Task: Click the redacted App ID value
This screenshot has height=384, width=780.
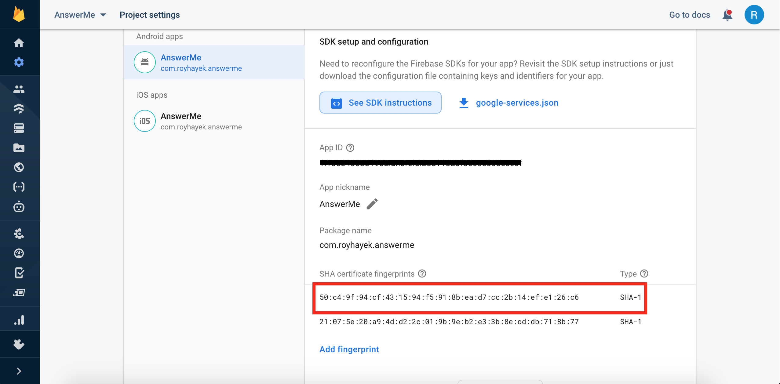Action: (421, 163)
